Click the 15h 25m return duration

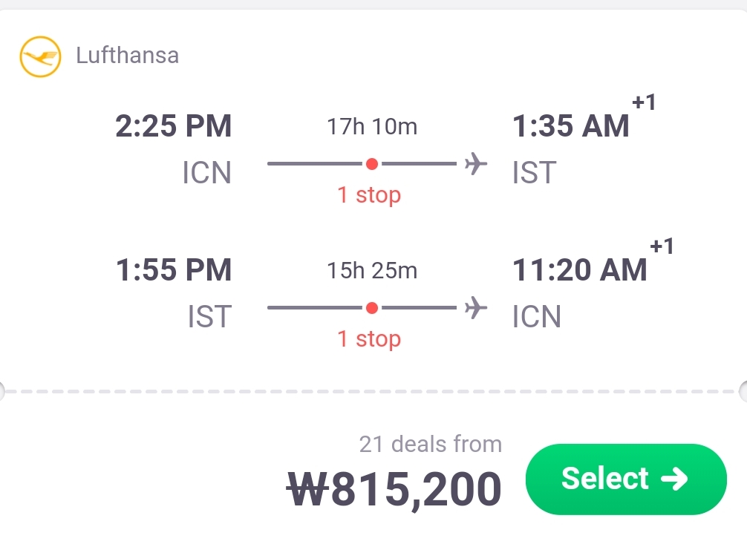pyautogui.click(x=372, y=271)
